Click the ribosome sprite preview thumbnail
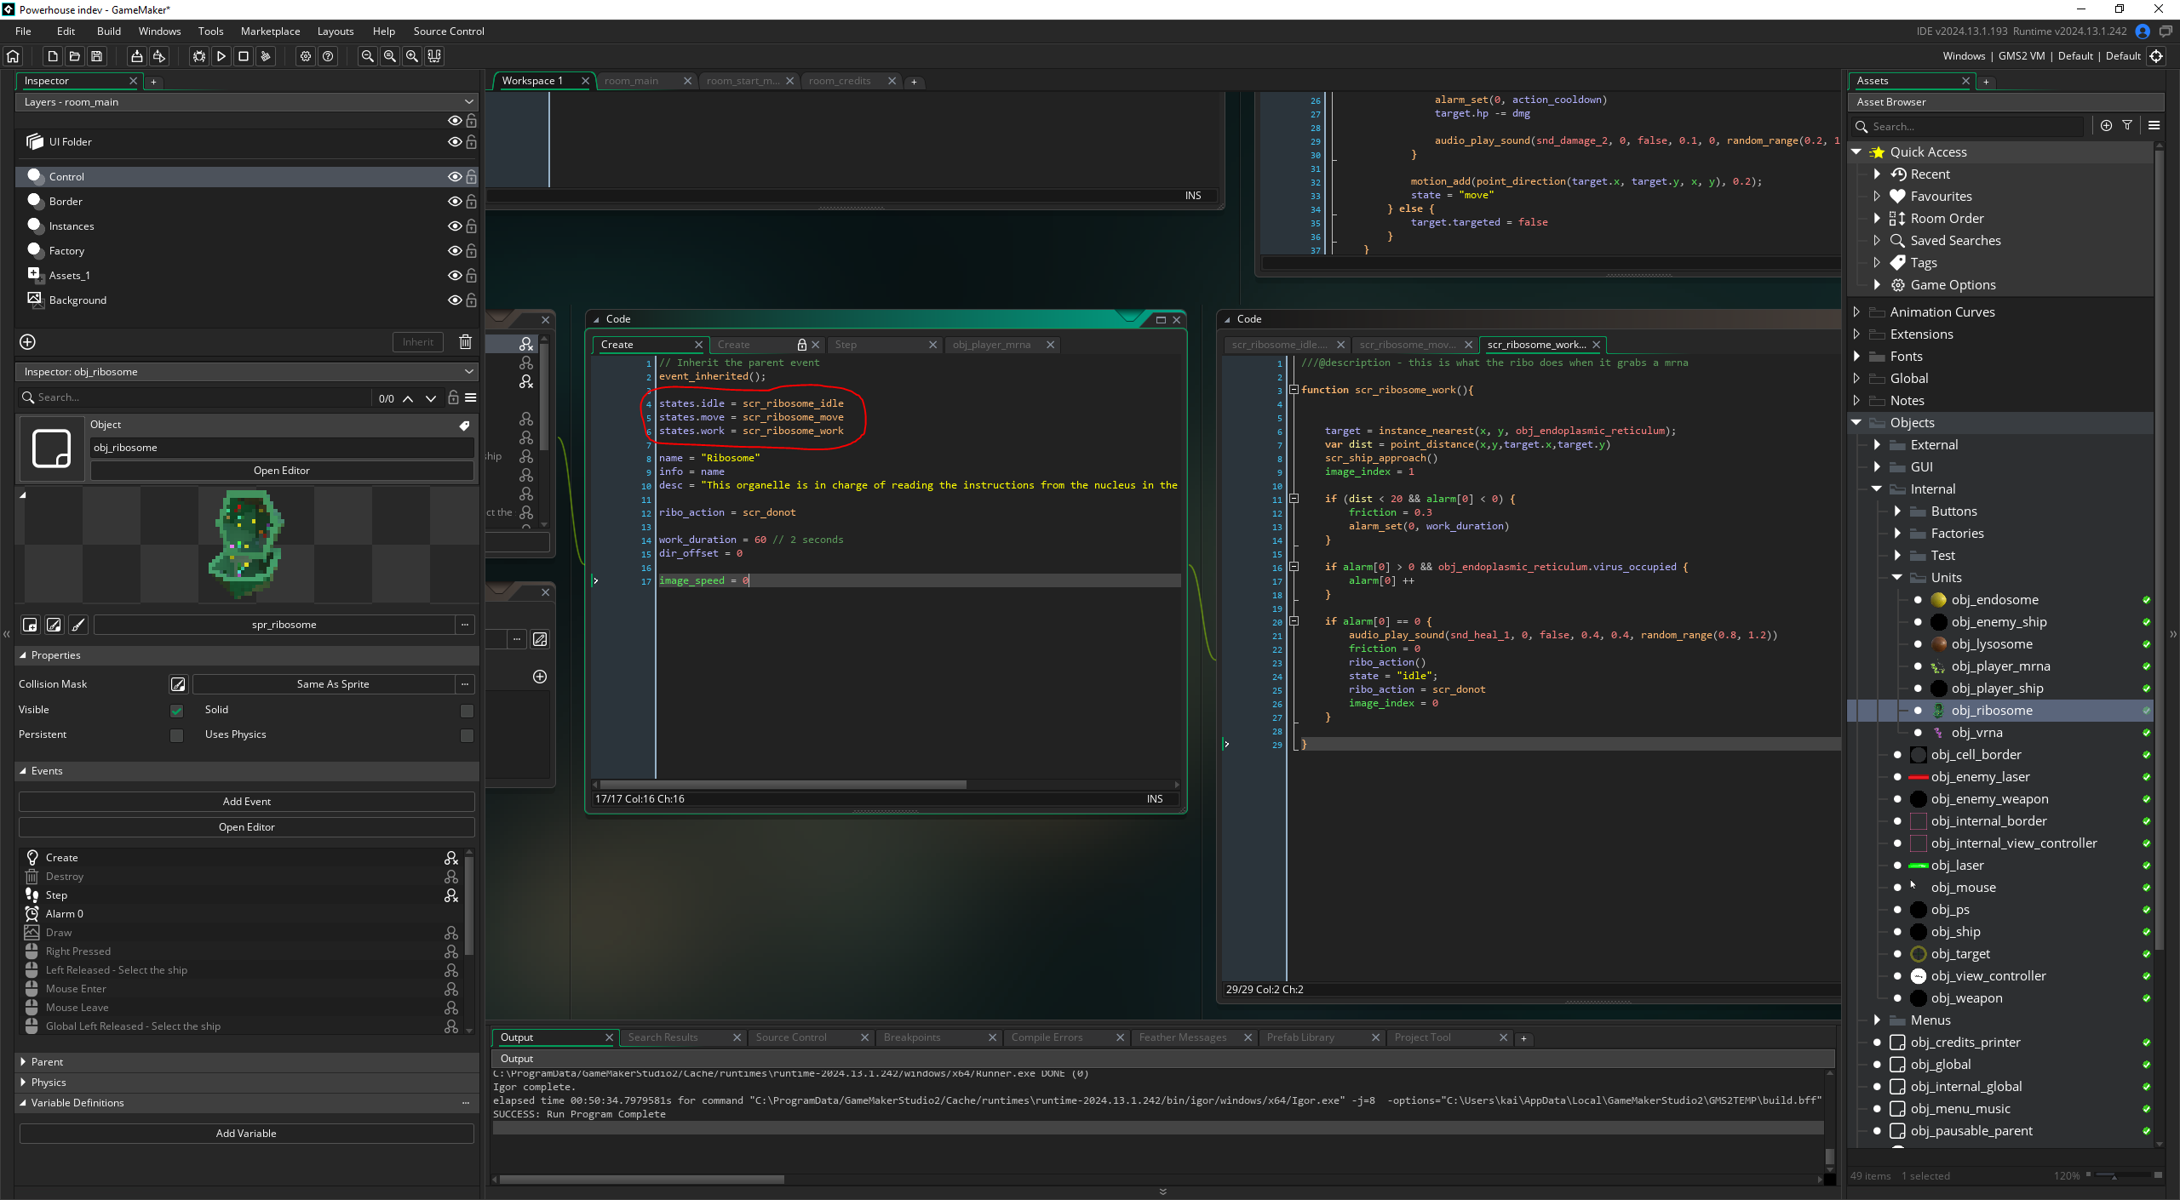This screenshot has width=2180, height=1200. (247, 545)
